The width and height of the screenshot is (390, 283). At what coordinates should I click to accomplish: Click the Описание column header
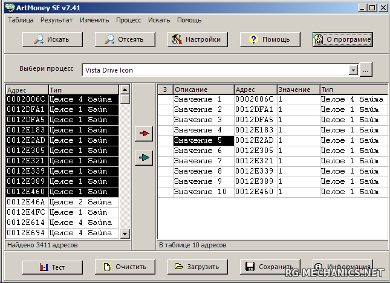pos(203,89)
